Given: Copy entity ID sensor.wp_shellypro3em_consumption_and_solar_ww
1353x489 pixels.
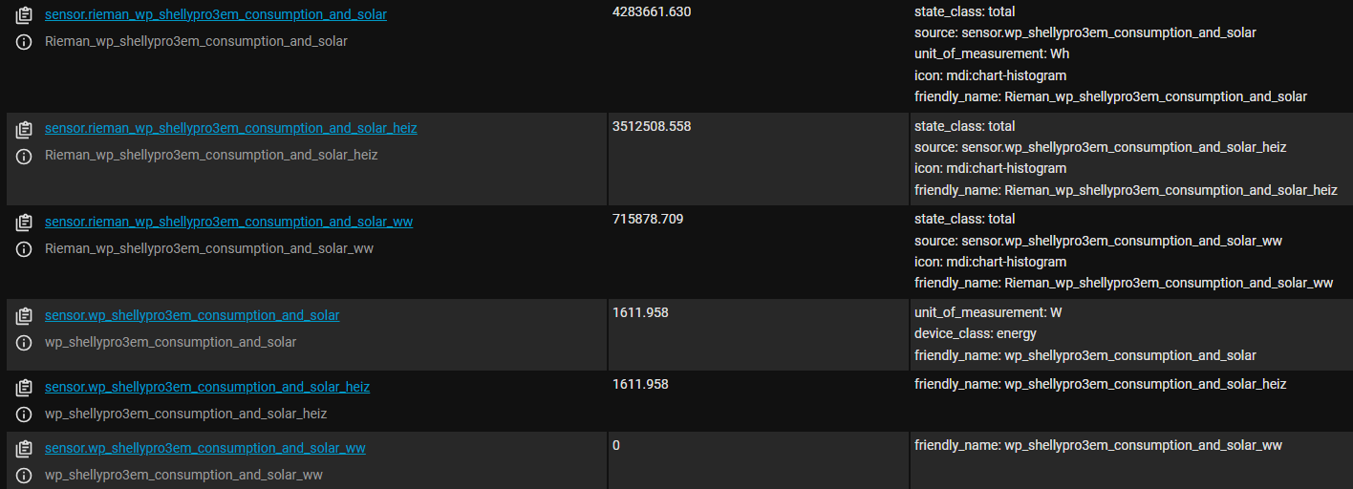Looking at the screenshot, I should (25, 450).
